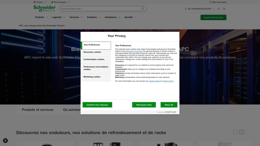Switch to Performance and analytics cookies tab
Viewport: 260px width, 146px height.
[x=96, y=68]
